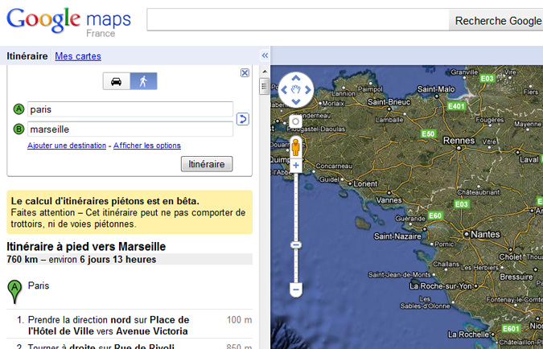Select the walking mode icon
The image size is (543, 349).
coord(144,81)
